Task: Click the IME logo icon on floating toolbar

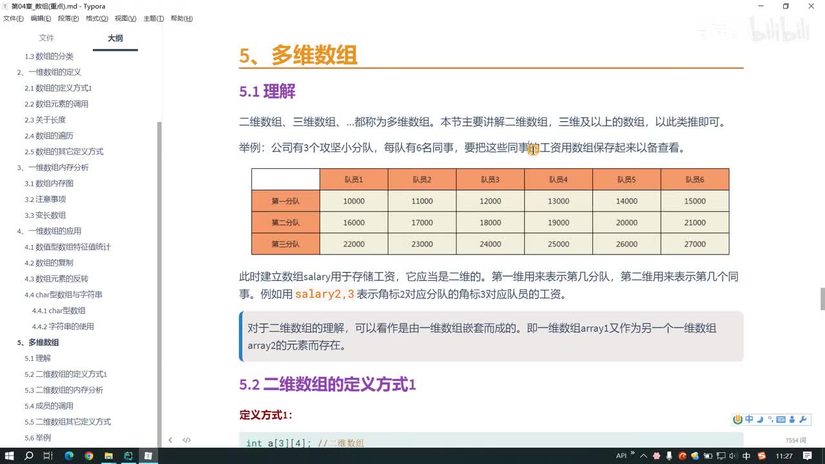Action: 738,420
